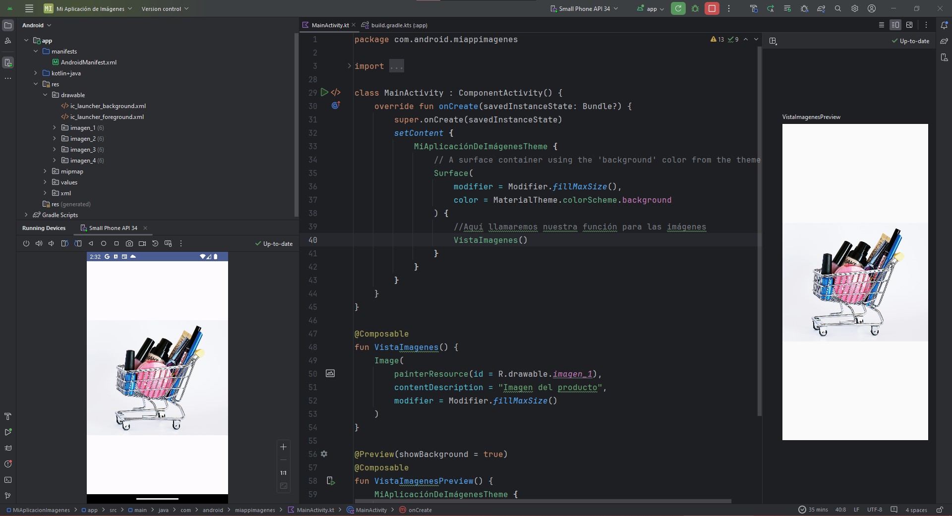Expand the imagen_1 drawable folder
Screen dimensions: 952x516
click(x=55, y=128)
